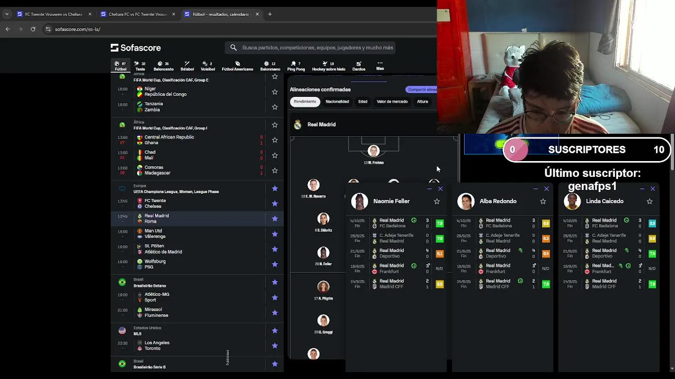Unfavorite the MLS league star
The width and height of the screenshot is (675, 379).
pyautogui.click(x=275, y=331)
